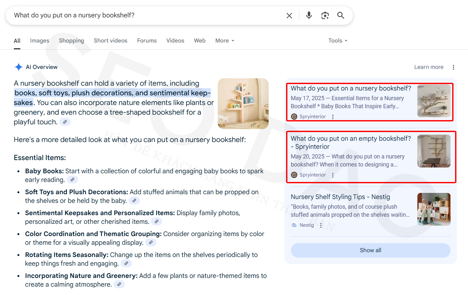
Task: Click the Learn more link
Action: point(429,67)
